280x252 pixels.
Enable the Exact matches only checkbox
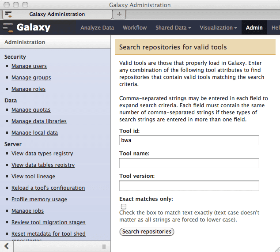[x=124, y=206]
